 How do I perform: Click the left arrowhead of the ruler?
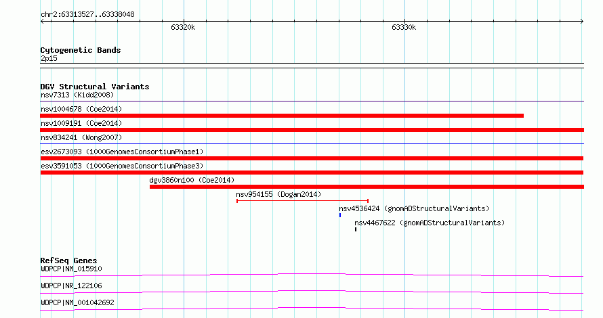42,22
